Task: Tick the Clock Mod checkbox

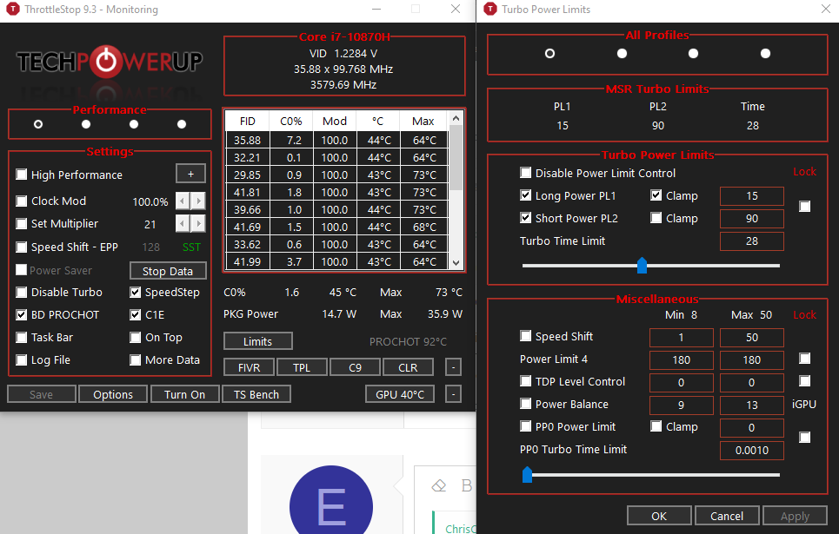Action: tap(22, 201)
